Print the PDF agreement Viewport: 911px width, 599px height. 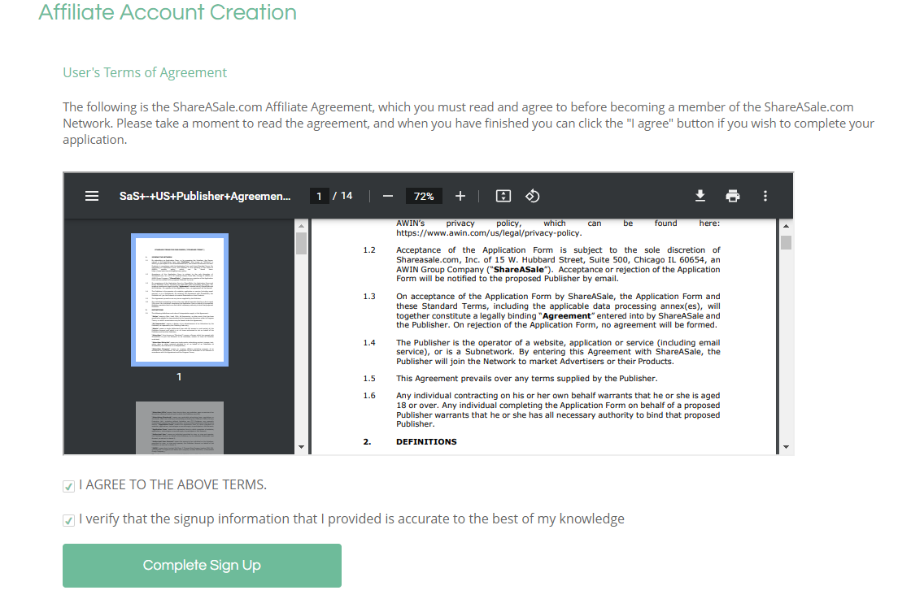click(x=733, y=196)
